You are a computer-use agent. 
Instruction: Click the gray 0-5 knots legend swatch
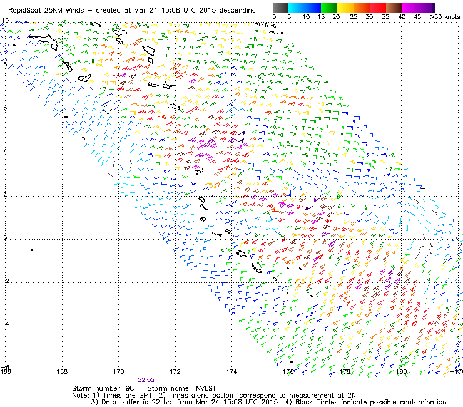tap(280, 8)
